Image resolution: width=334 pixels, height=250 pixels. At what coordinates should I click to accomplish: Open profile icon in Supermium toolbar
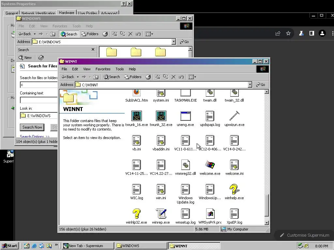click(322, 33)
